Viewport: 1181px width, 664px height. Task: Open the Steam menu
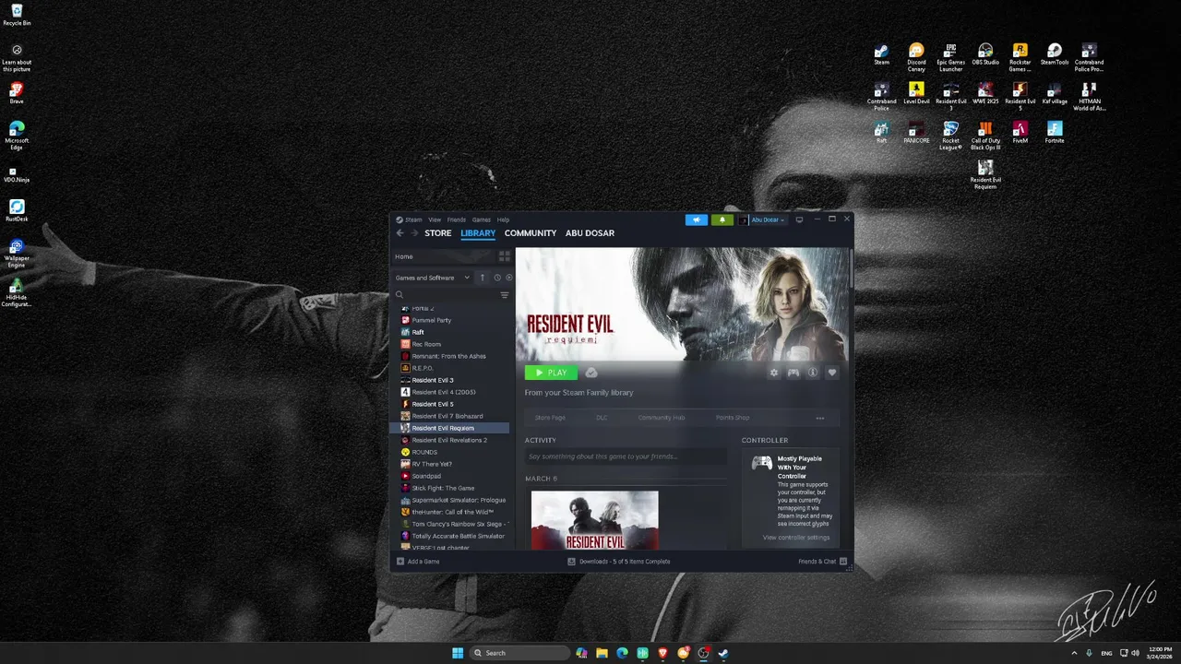pyautogui.click(x=413, y=219)
